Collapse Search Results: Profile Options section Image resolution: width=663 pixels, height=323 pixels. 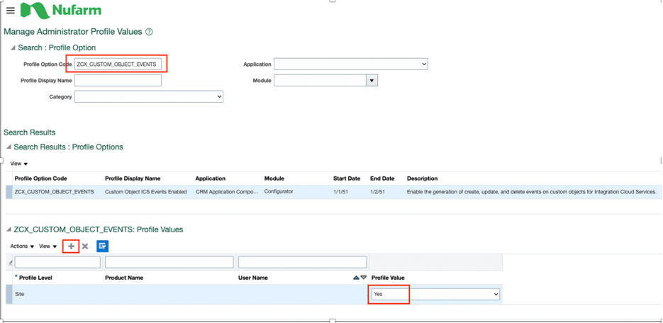pyautogui.click(x=9, y=147)
